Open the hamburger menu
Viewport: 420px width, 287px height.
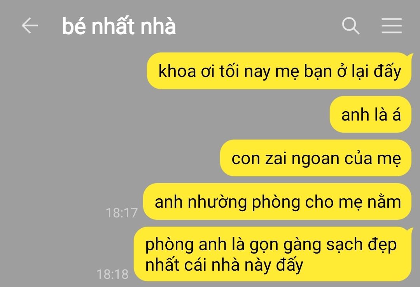(391, 26)
